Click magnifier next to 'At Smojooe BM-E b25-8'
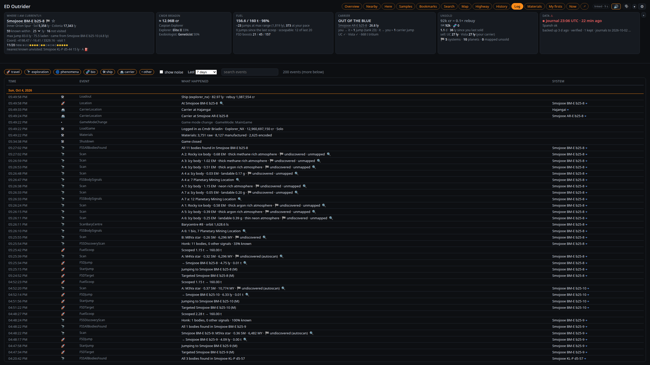Image resolution: width=650 pixels, height=365 pixels. click(x=221, y=103)
